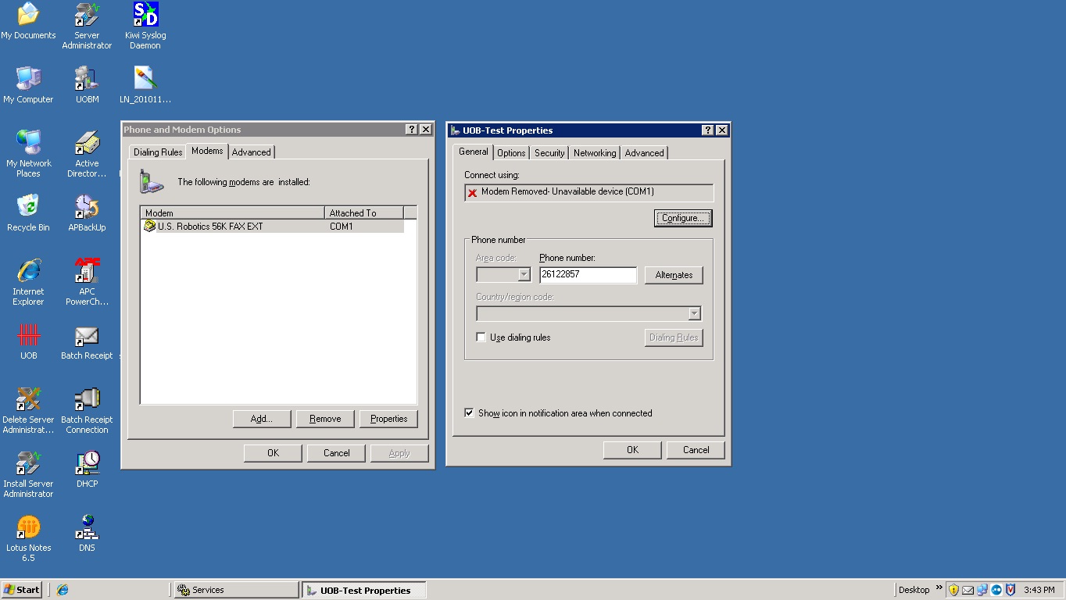Select General tab in UOB-Test Properties
1066x600 pixels.
474,152
